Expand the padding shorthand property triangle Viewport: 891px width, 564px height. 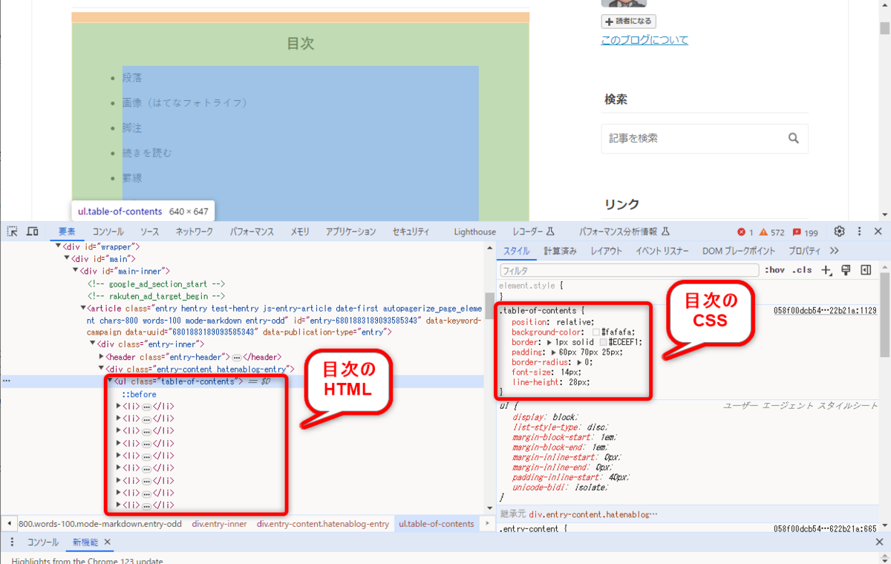click(x=555, y=352)
